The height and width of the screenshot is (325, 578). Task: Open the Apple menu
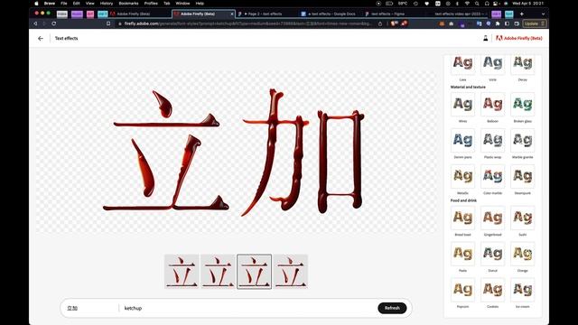36,4
